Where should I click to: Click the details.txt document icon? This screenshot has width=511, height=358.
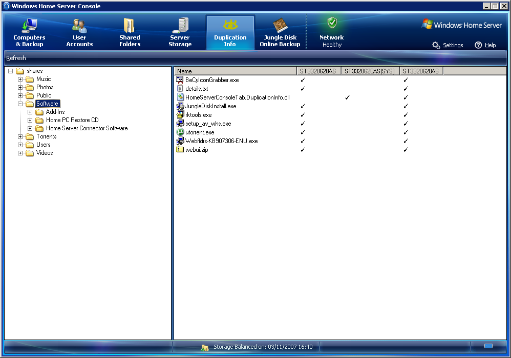point(180,88)
